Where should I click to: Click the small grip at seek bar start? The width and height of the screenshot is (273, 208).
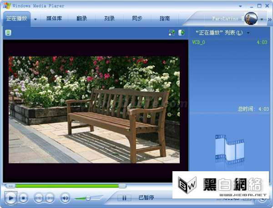tap(10, 186)
